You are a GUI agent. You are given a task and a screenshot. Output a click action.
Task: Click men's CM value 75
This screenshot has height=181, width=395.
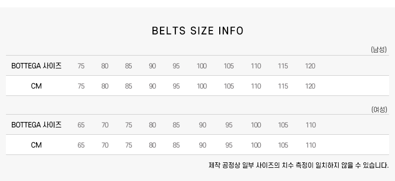pos(81,86)
